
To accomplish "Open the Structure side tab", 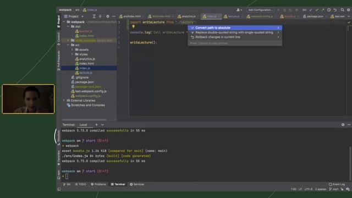I will pyautogui.click(x=59, y=137).
